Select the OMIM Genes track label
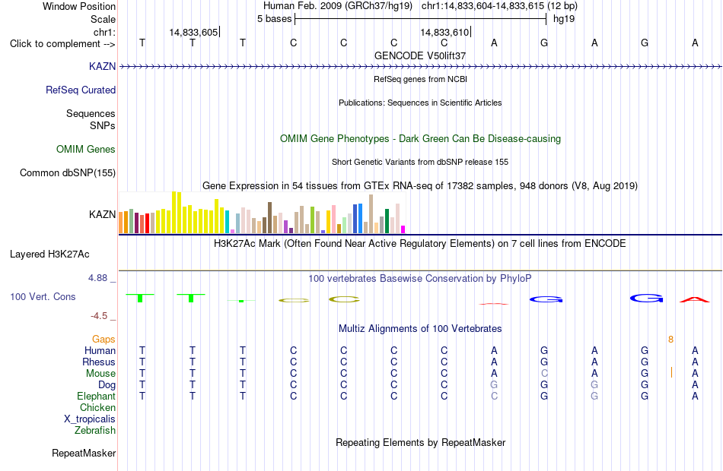The height and width of the screenshot is (471, 723). [x=85, y=149]
